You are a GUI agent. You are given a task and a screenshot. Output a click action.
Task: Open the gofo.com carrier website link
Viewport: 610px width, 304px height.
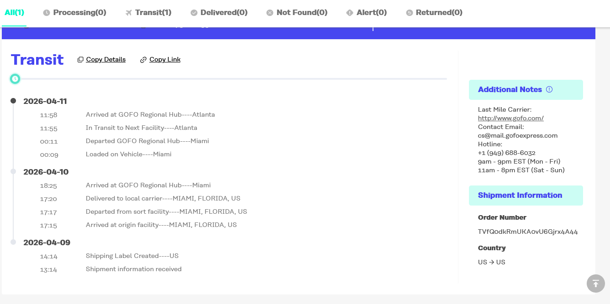coord(510,118)
